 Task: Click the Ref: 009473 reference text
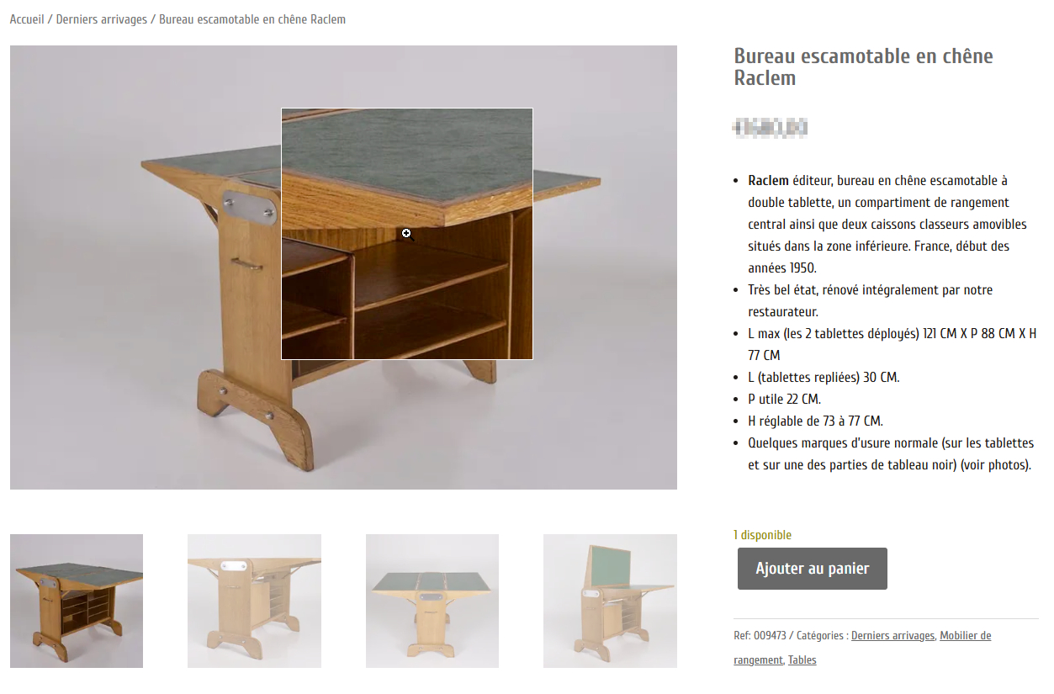coord(760,636)
